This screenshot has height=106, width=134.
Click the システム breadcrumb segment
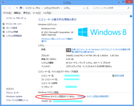point(67,8)
